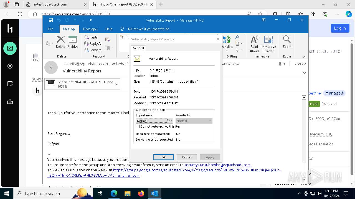Click the Edge Copilot icon
355x199 pixels.
[349, 14]
